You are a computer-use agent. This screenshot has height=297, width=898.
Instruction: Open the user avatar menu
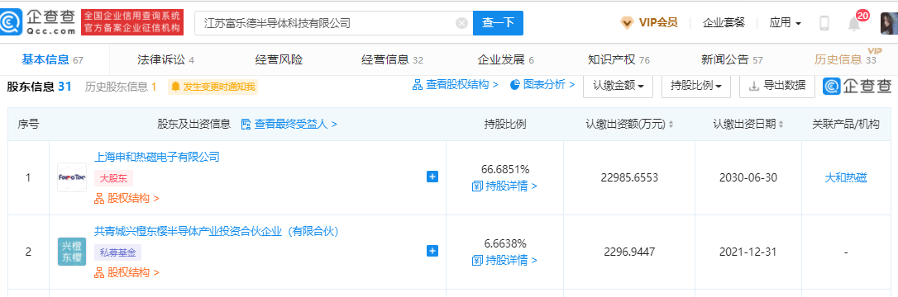(x=889, y=23)
